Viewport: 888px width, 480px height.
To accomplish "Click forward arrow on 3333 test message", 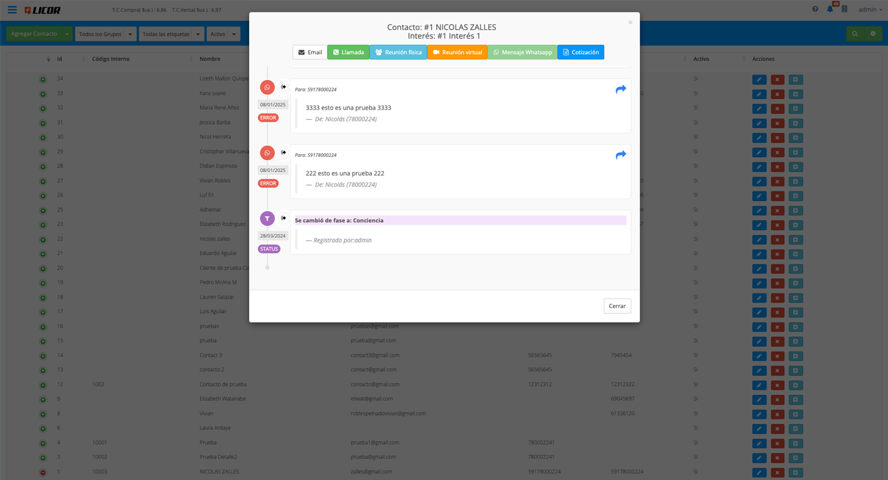I will click(x=620, y=90).
